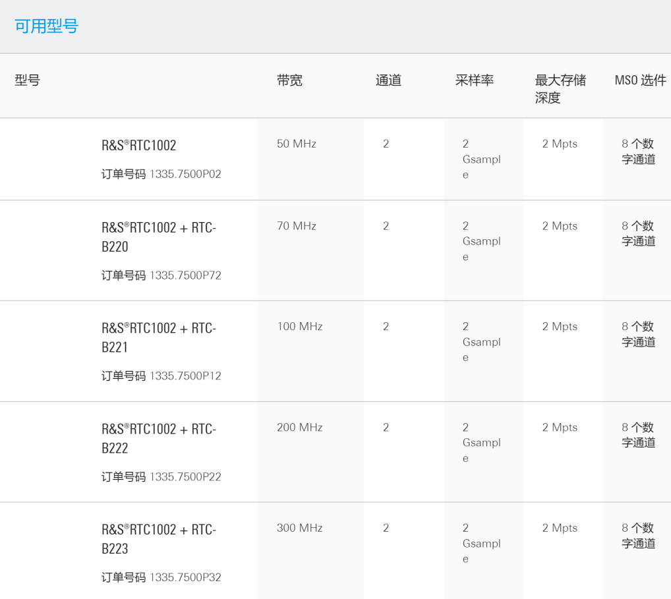Select the 带宽 column header
The image size is (671, 599).
tap(289, 80)
